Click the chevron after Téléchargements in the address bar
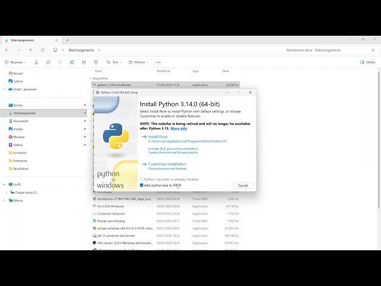The image size is (381, 286). click(99, 50)
